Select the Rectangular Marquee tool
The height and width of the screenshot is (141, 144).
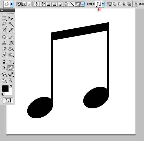tap(4, 18)
